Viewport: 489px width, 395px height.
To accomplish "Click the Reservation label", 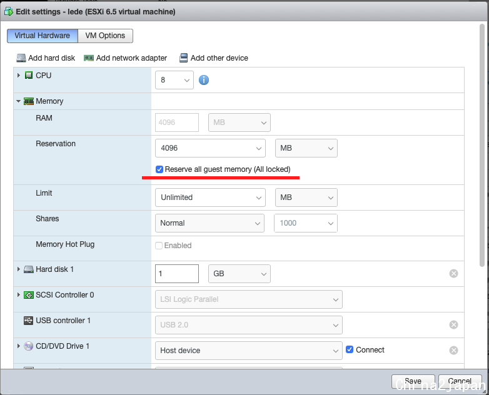I will (56, 144).
